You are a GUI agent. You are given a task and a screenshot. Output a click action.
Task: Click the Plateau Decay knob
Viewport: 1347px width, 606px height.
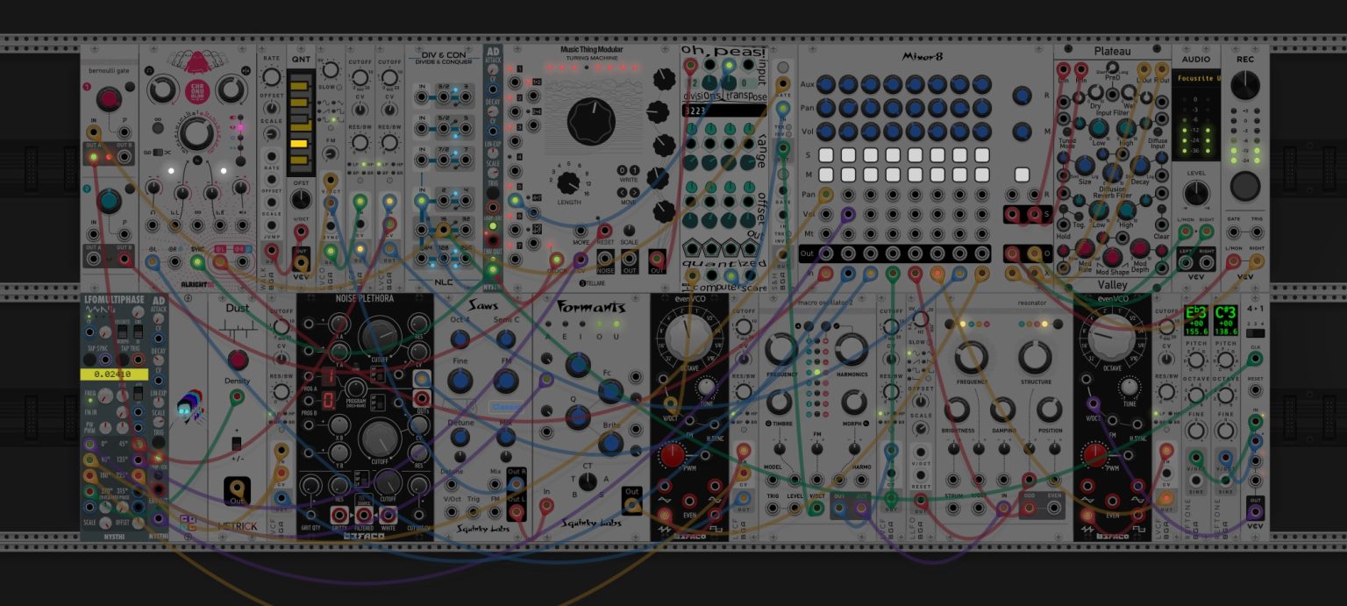tap(1140, 165)
